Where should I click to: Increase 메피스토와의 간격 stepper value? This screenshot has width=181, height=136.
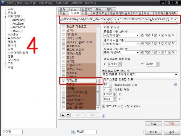(x=110, y=84)
